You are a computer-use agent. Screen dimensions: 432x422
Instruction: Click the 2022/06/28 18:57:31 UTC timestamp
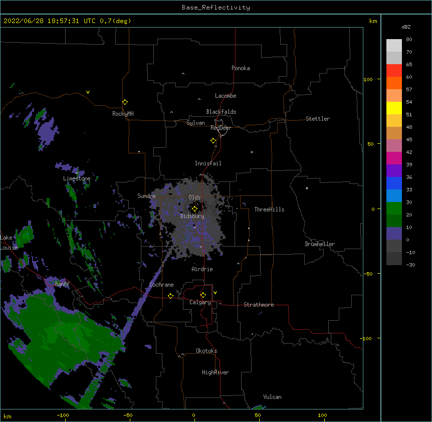tap(50, 21)
